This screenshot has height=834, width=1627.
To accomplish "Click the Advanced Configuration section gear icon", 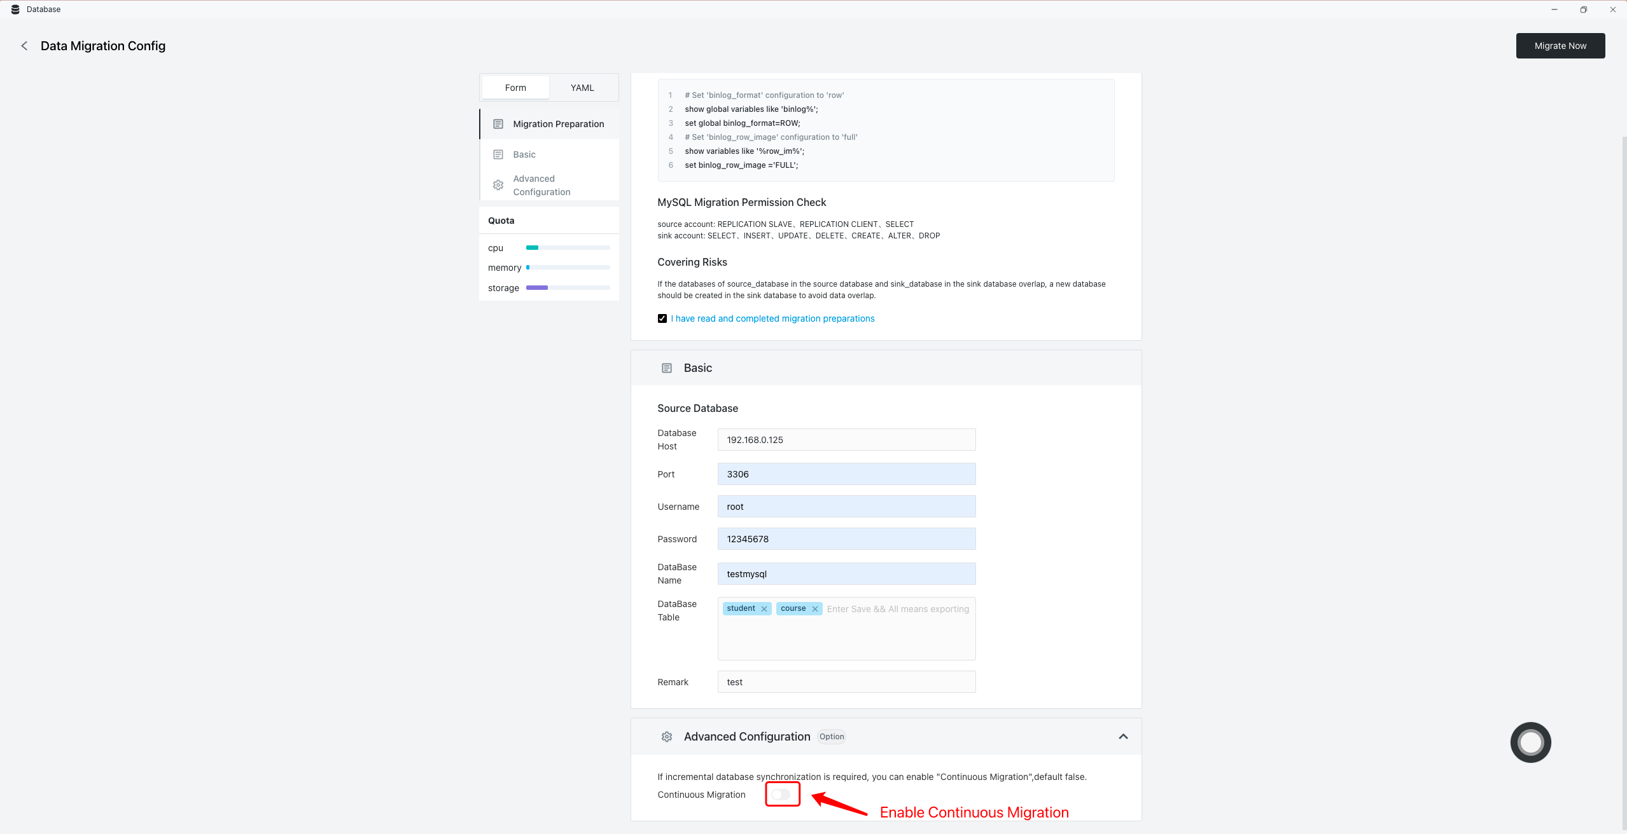I will [666, 736].
